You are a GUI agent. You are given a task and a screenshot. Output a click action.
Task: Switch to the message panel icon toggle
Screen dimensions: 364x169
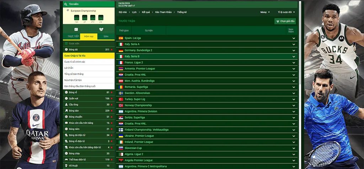coord(76,29)
